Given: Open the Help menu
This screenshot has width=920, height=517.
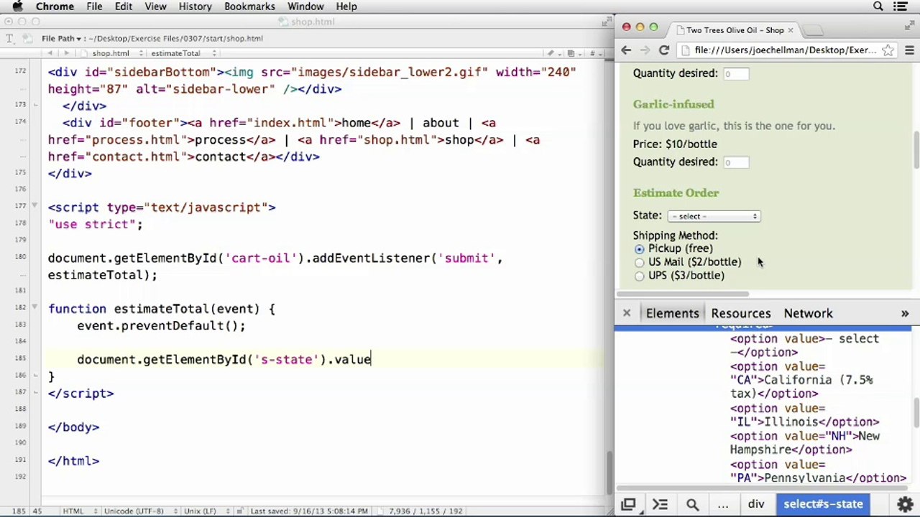Looking at the screenshot, I should coord(346,6).
